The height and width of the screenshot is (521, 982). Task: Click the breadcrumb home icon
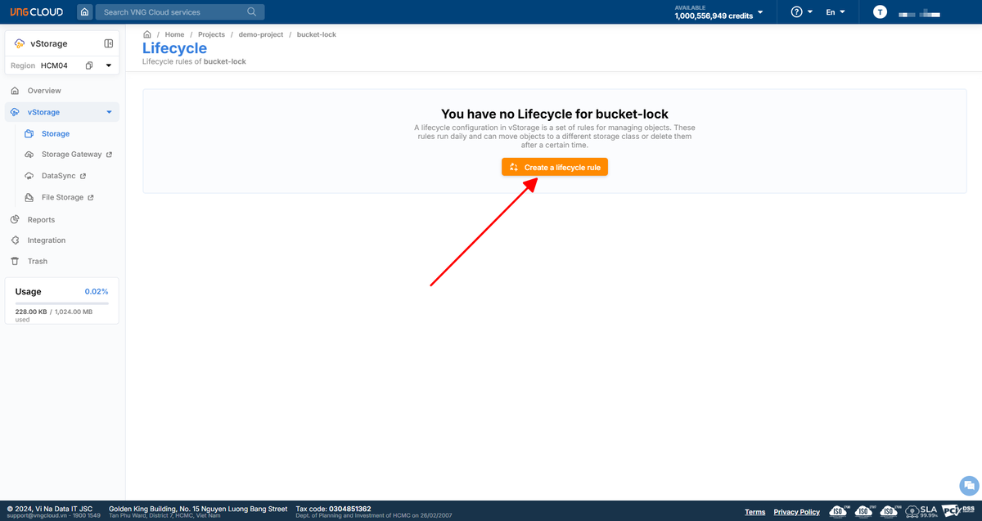tap(147, 34)
